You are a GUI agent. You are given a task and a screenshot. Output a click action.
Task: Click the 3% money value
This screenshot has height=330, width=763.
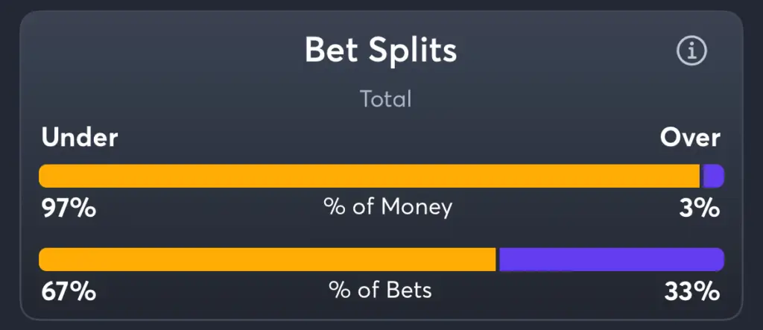click(x=700, y=209)
